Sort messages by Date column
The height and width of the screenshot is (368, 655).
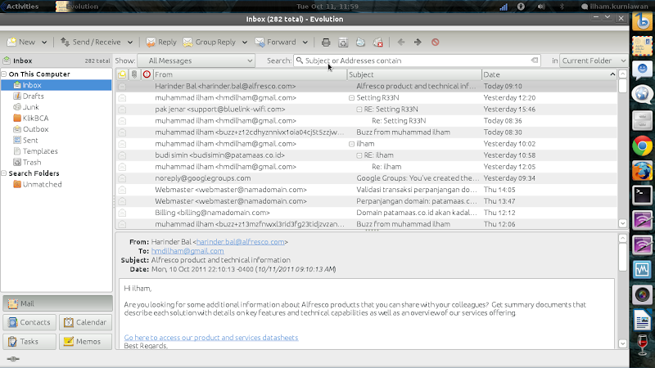pos(549,74)
